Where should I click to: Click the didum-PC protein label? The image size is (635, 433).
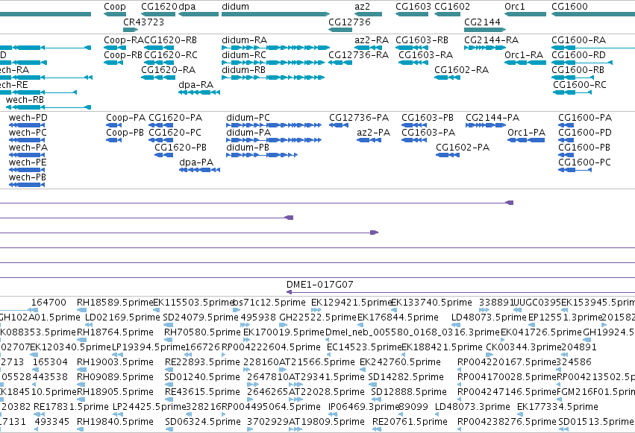(x=248, y=118)
